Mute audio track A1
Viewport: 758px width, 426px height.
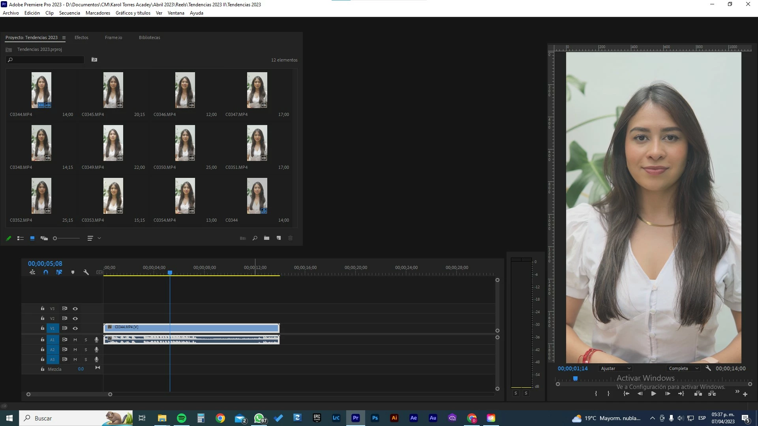click(x=75, y=340)
